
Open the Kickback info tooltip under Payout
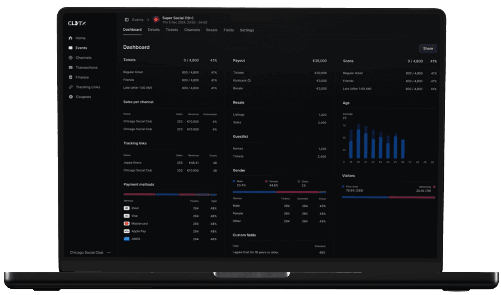point(250,81)
